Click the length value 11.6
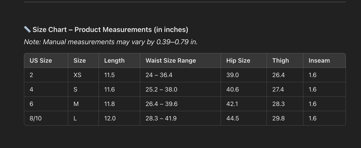Image resolution: width=361 pixels, height=148 pixels. 109,89
